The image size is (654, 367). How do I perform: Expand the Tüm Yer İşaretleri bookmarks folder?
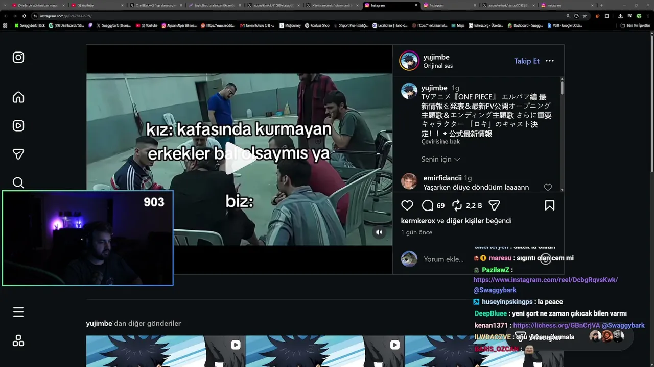635,25
